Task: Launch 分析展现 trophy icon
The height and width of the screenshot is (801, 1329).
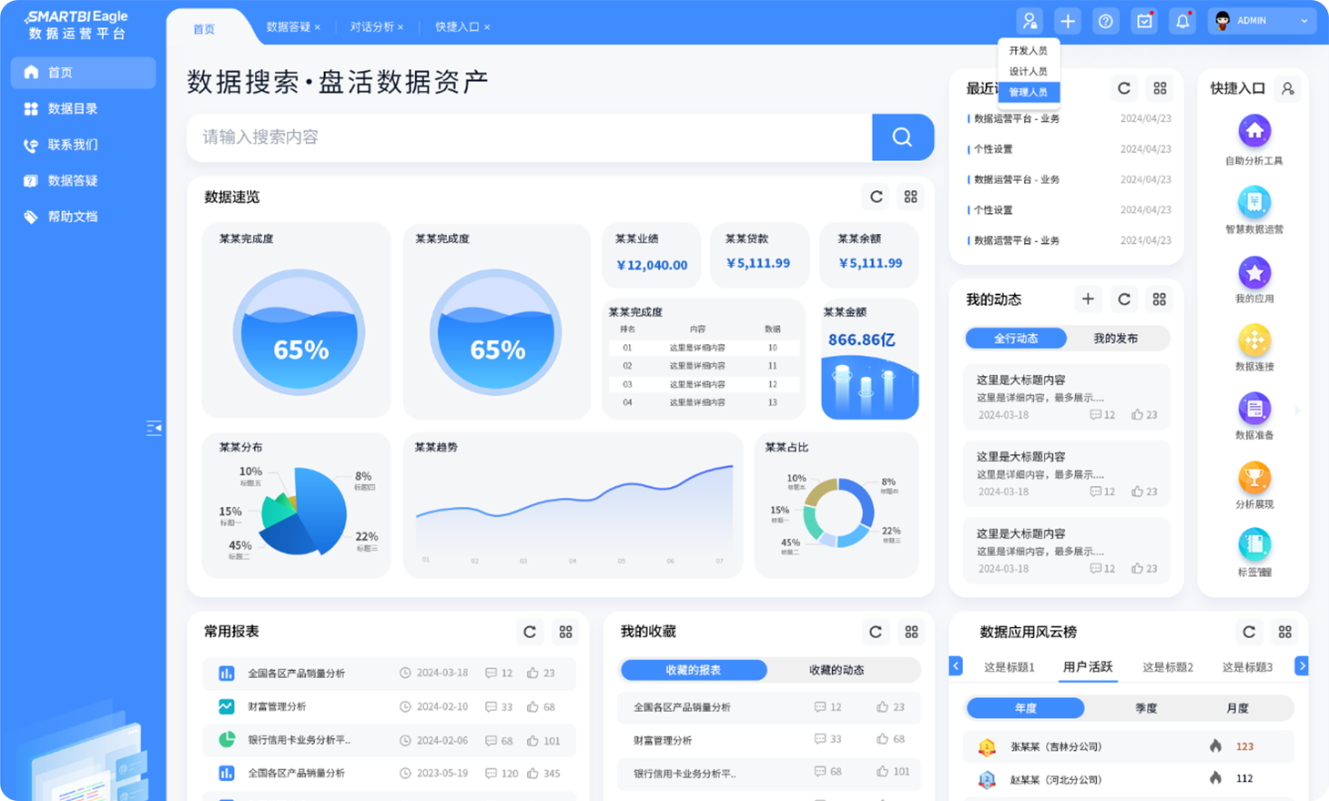Action: coord(1253,477)
